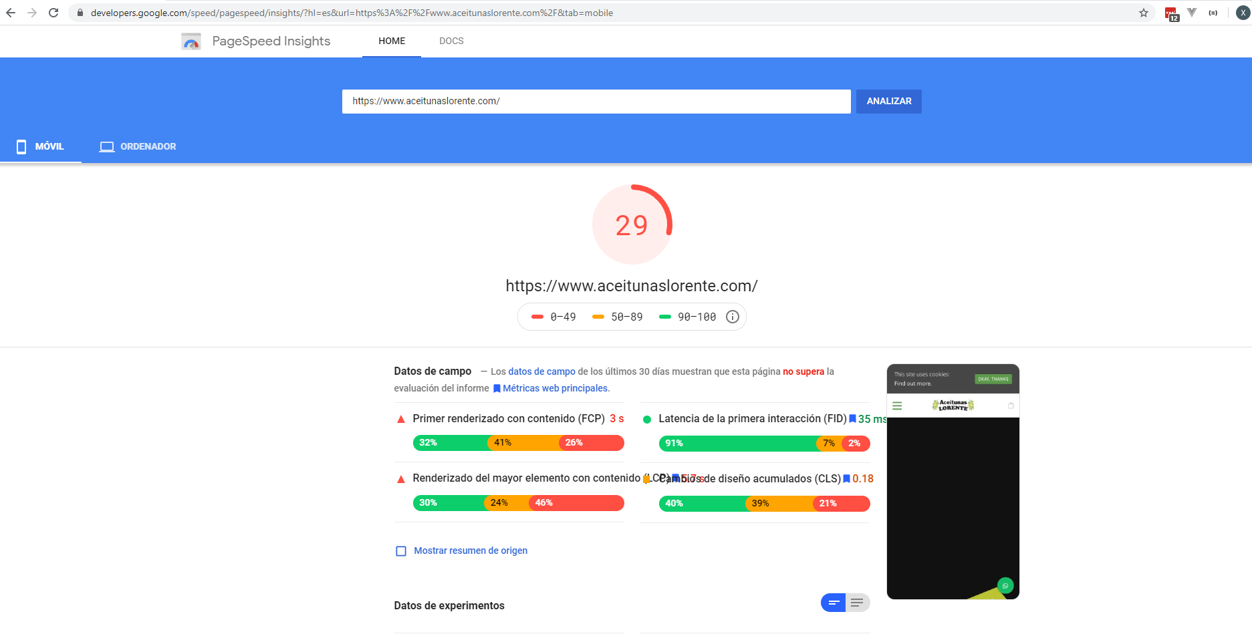Image resolution: width=1252 pixels, height=634 pixels.
Task: Reload the page with refresh icon
Action: (53, 13)
